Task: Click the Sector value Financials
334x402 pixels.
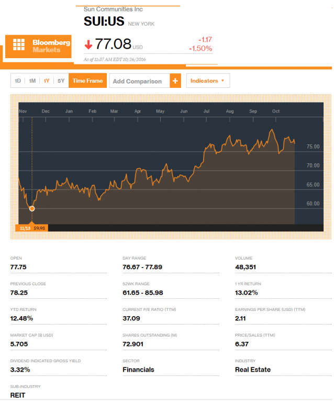Action: (138, 370)
